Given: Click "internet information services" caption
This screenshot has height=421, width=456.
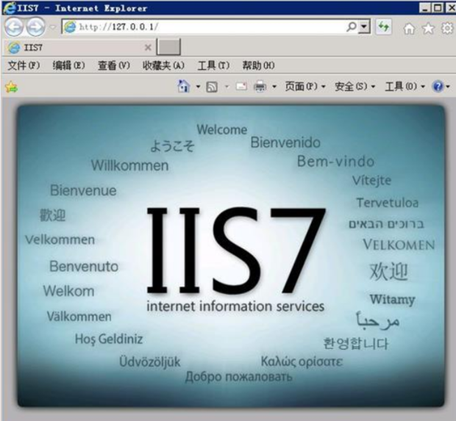Looking at the screenshot, I should pyautogui.click(x=235, y=306).
